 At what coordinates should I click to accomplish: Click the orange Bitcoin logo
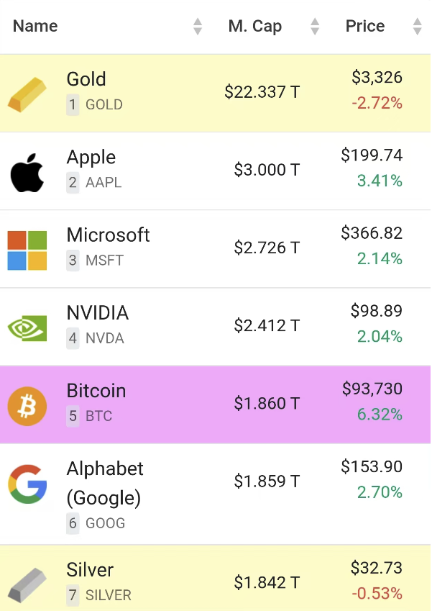27,406
